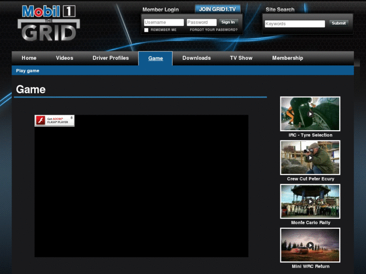Screen dimensions: 366x274
Task: Click the Get Adobe Flash Player badge
Action: tap(54, 121)
